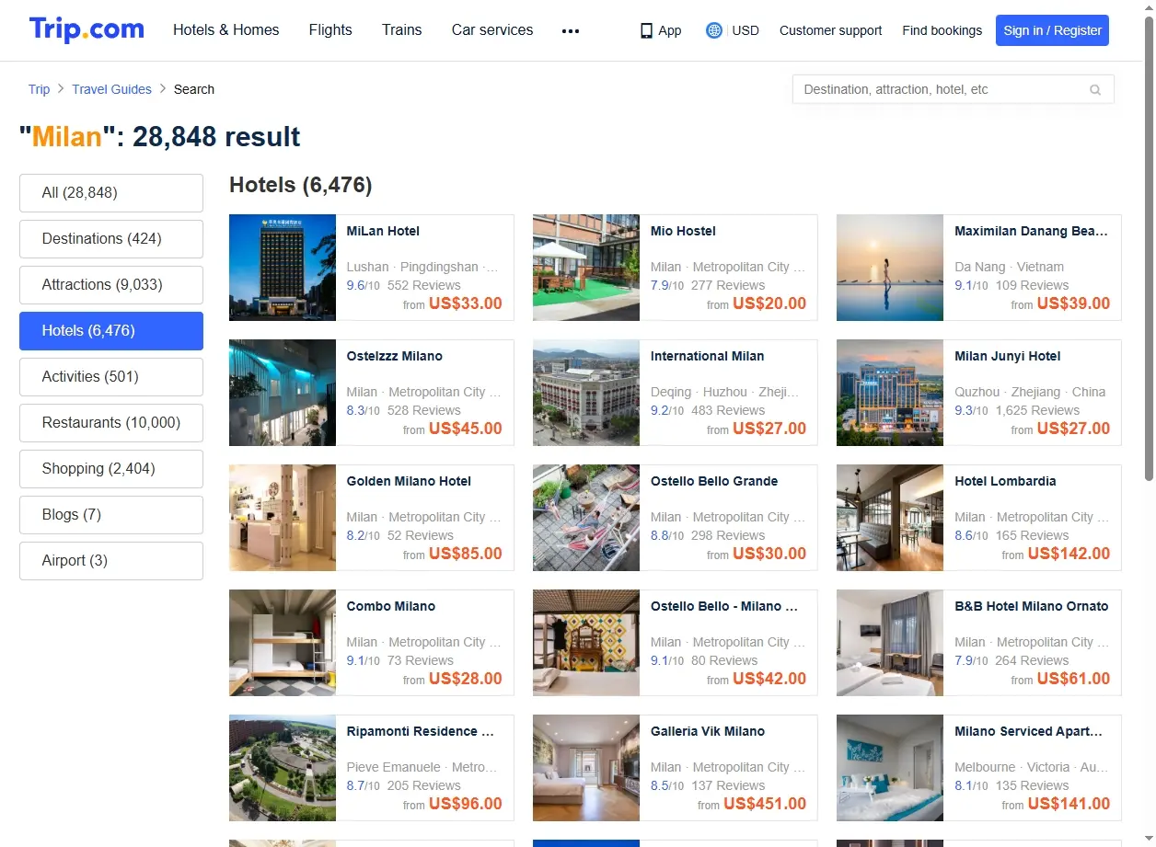Filter by Activities (501)

point(111,377)
